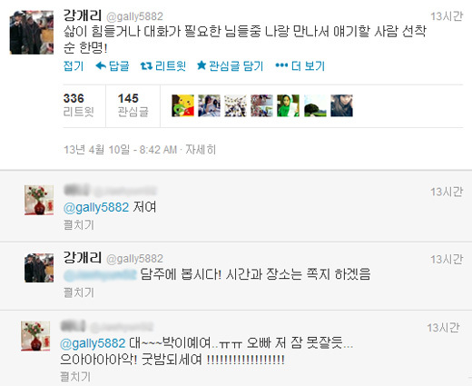
Task: Click the 답글 reply arrow icon
Action: click(101, 65)
